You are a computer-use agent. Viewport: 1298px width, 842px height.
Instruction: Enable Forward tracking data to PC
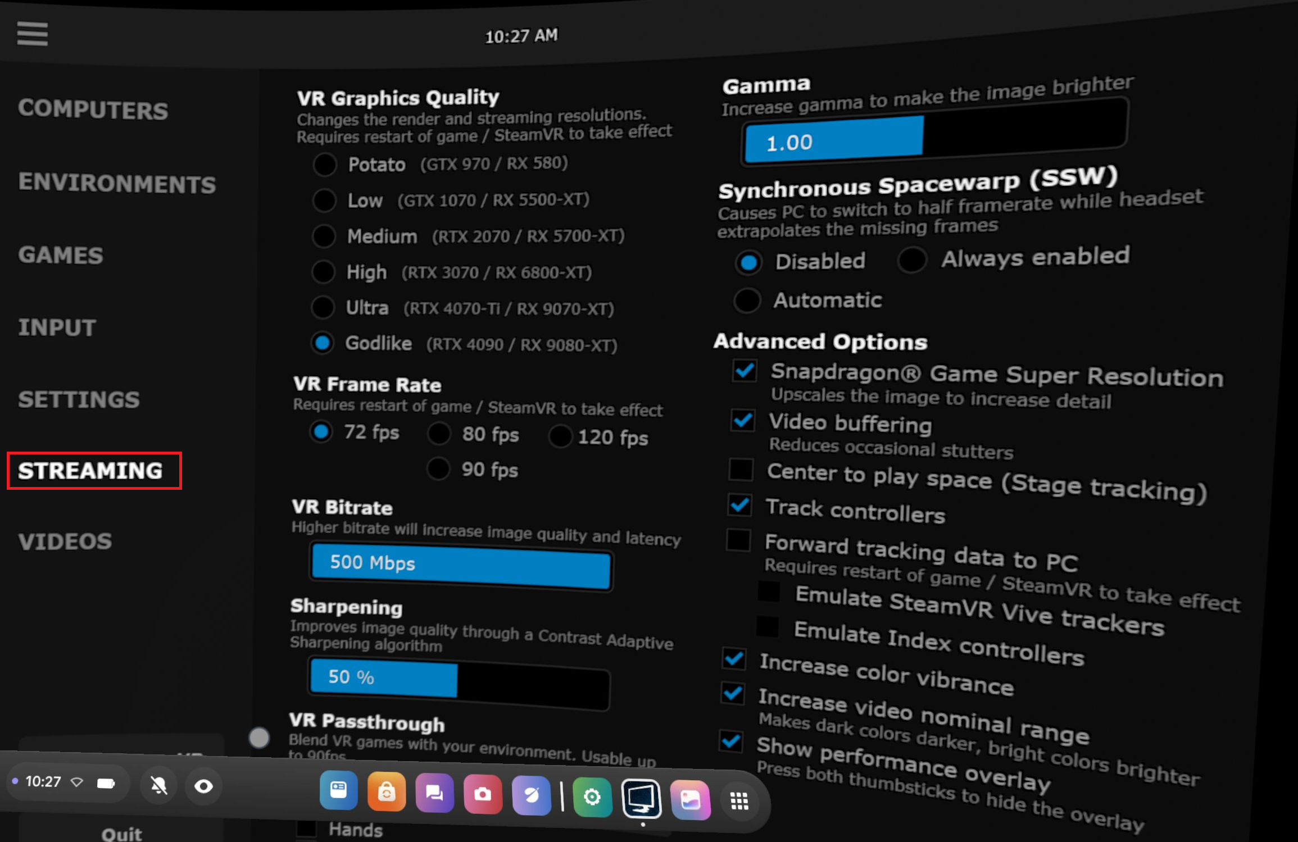point(738,540)
